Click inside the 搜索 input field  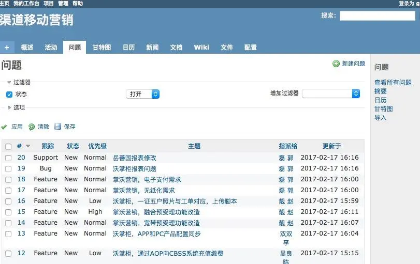pos(378,16)
